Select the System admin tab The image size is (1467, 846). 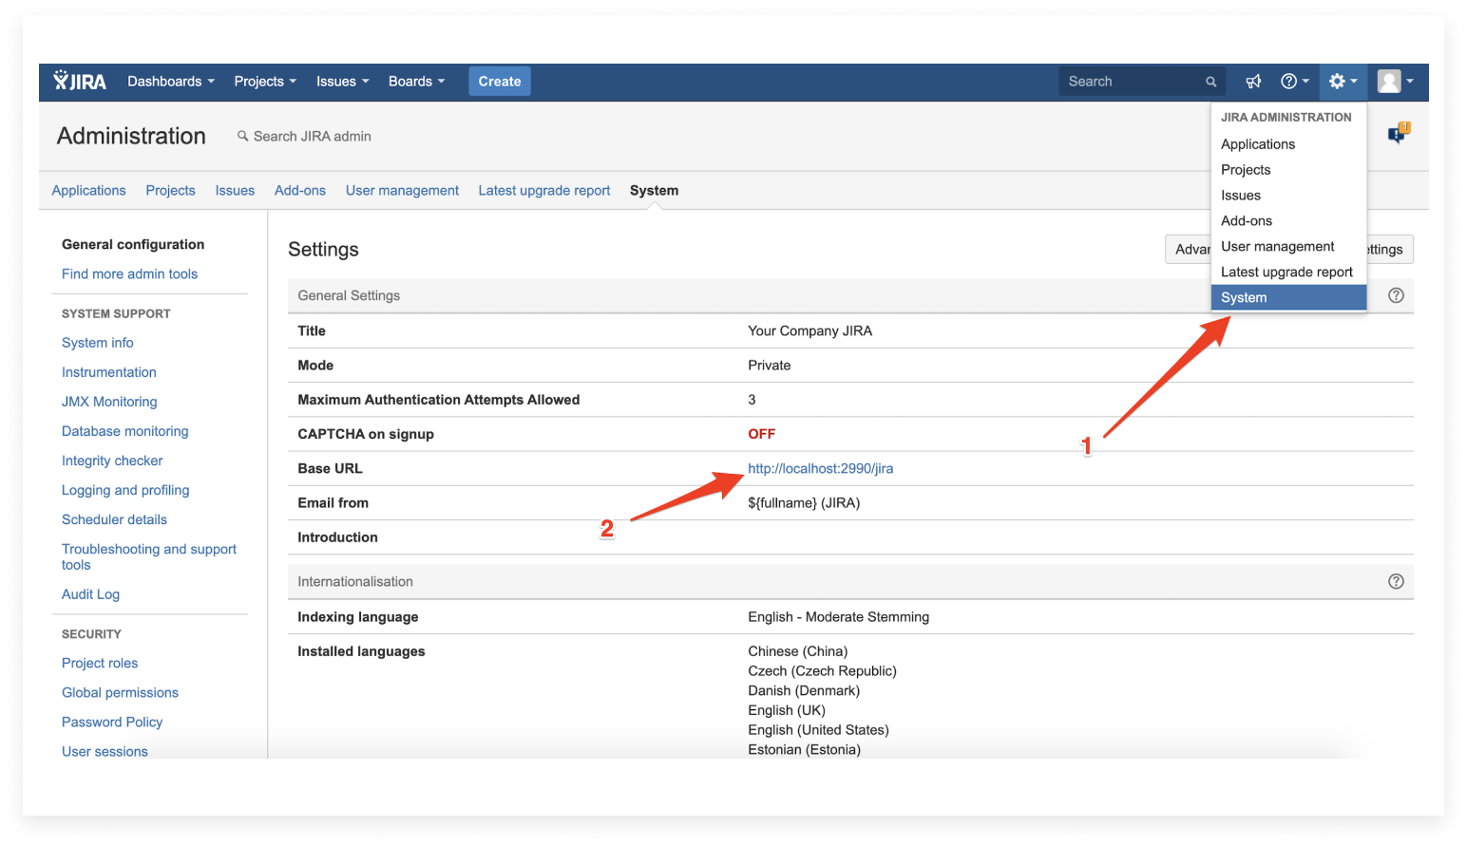click(654, 190)
